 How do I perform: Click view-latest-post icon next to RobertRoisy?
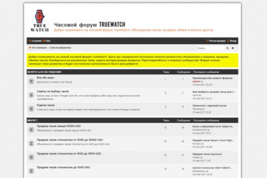[x=207, y=171]
